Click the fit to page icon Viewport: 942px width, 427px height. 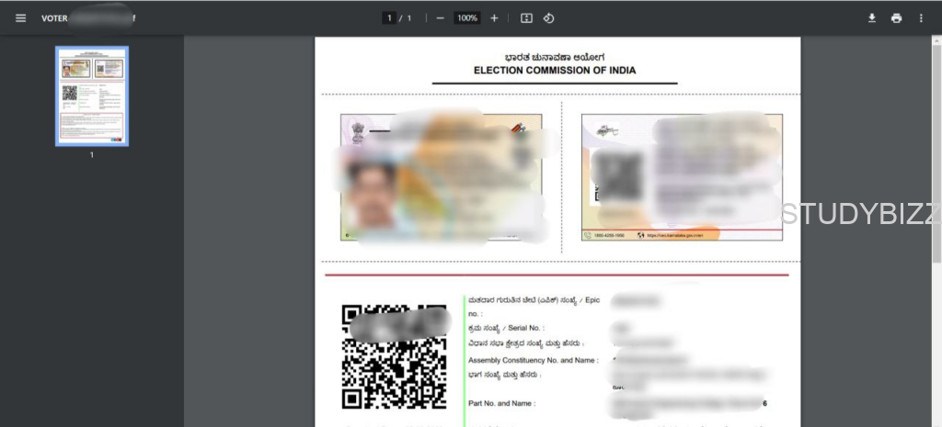[x=526, y=18]
